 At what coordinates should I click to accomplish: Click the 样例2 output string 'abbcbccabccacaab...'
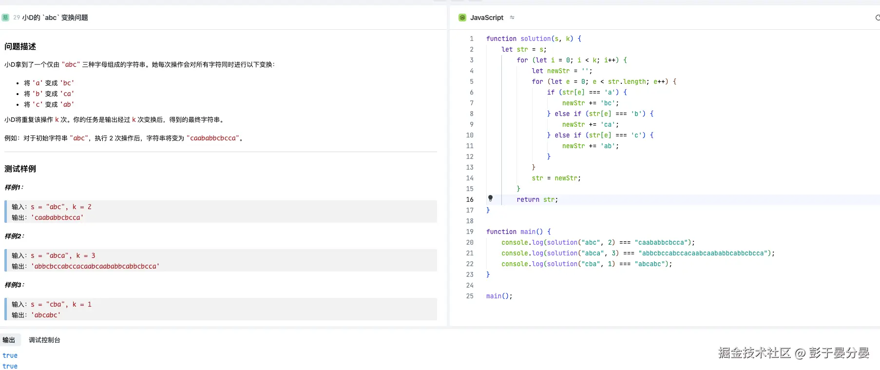point(95,266)
